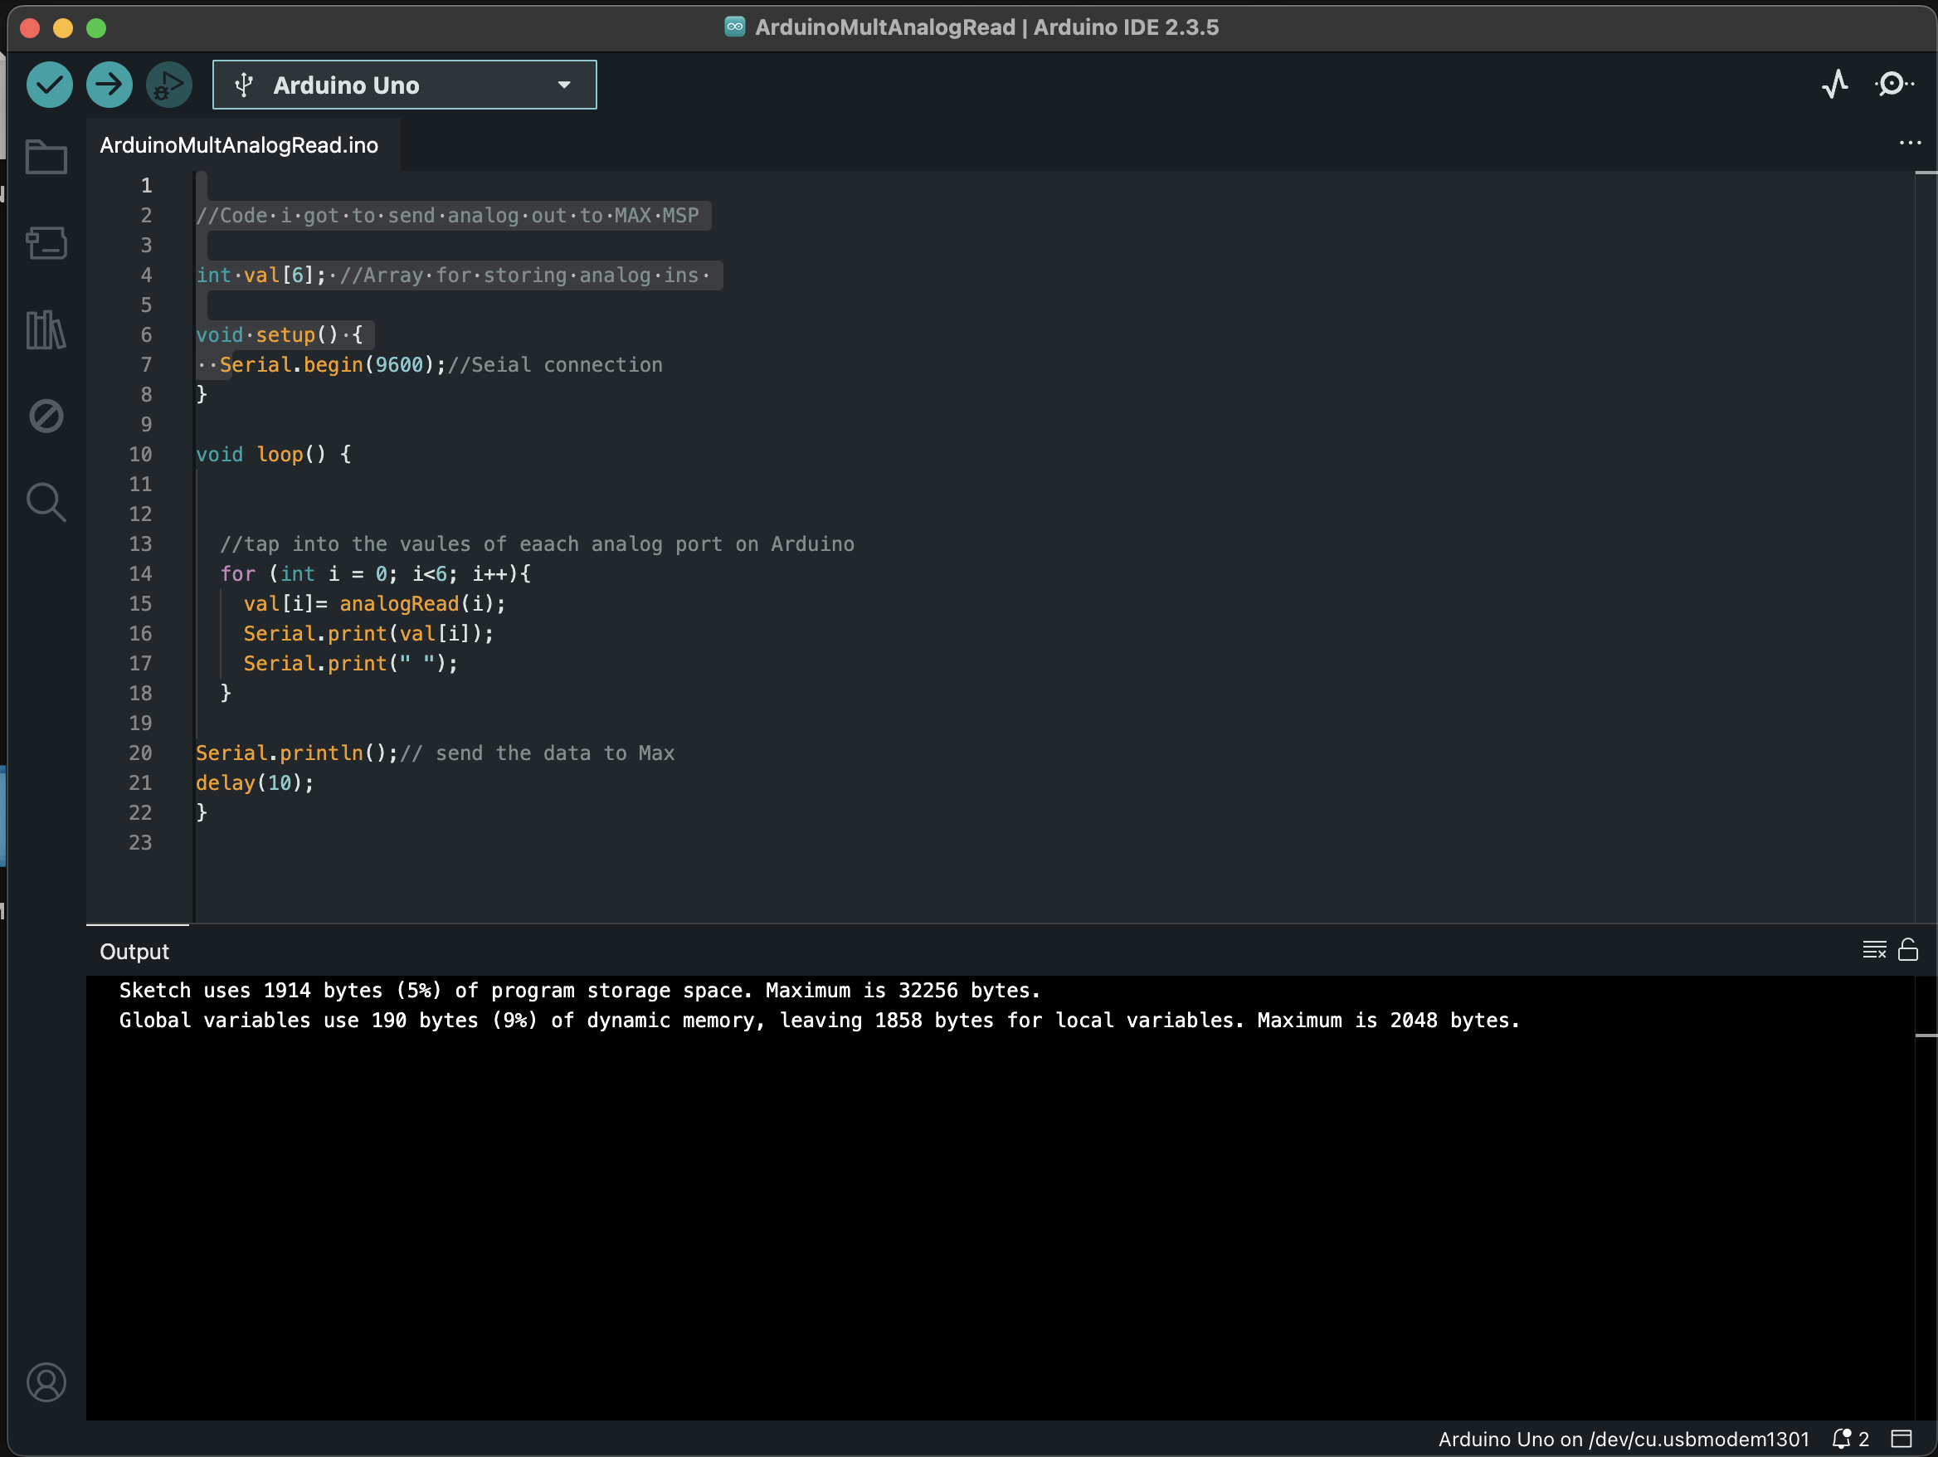Screen dimensions: 1938x1457
Task: Select the ArduinoMultAnalogRead.ino tab
Action: [x=239, y=145]
